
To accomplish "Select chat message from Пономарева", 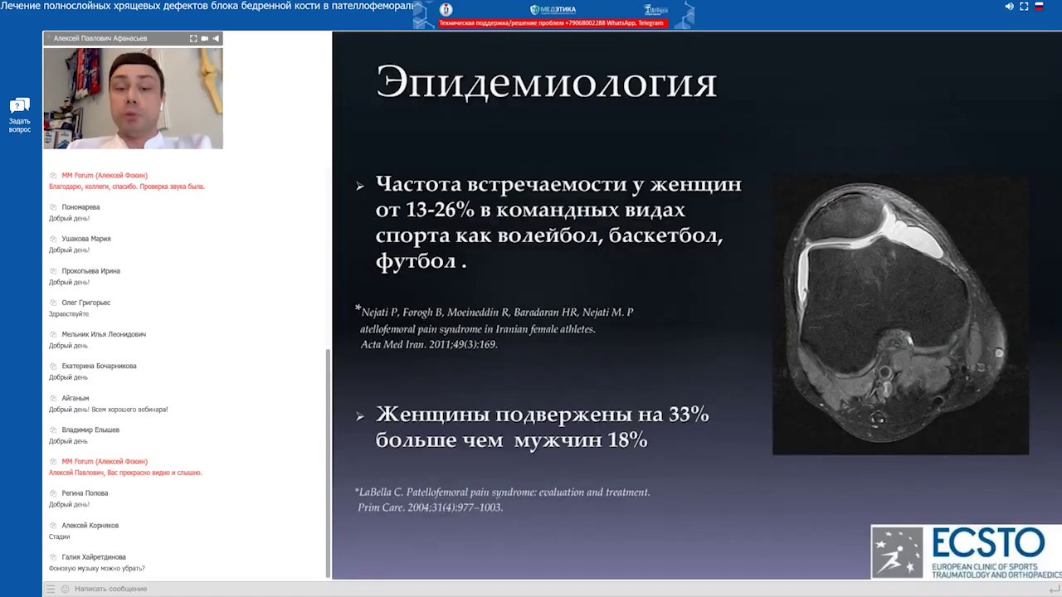I will [69, 218].
